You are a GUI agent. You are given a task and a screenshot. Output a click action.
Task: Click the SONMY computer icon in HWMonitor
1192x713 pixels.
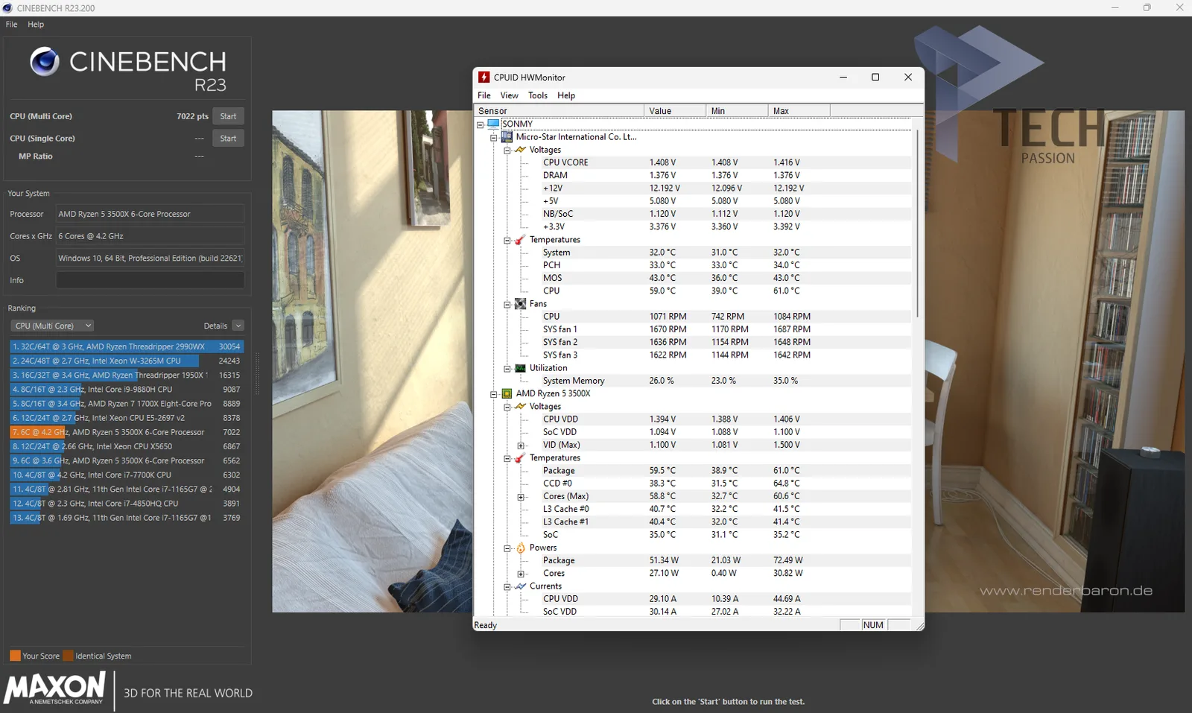(x=493, y=124)
